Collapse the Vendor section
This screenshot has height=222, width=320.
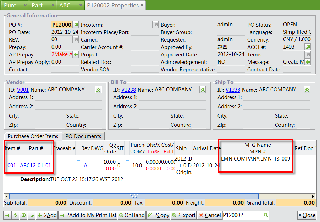(98, 90)
